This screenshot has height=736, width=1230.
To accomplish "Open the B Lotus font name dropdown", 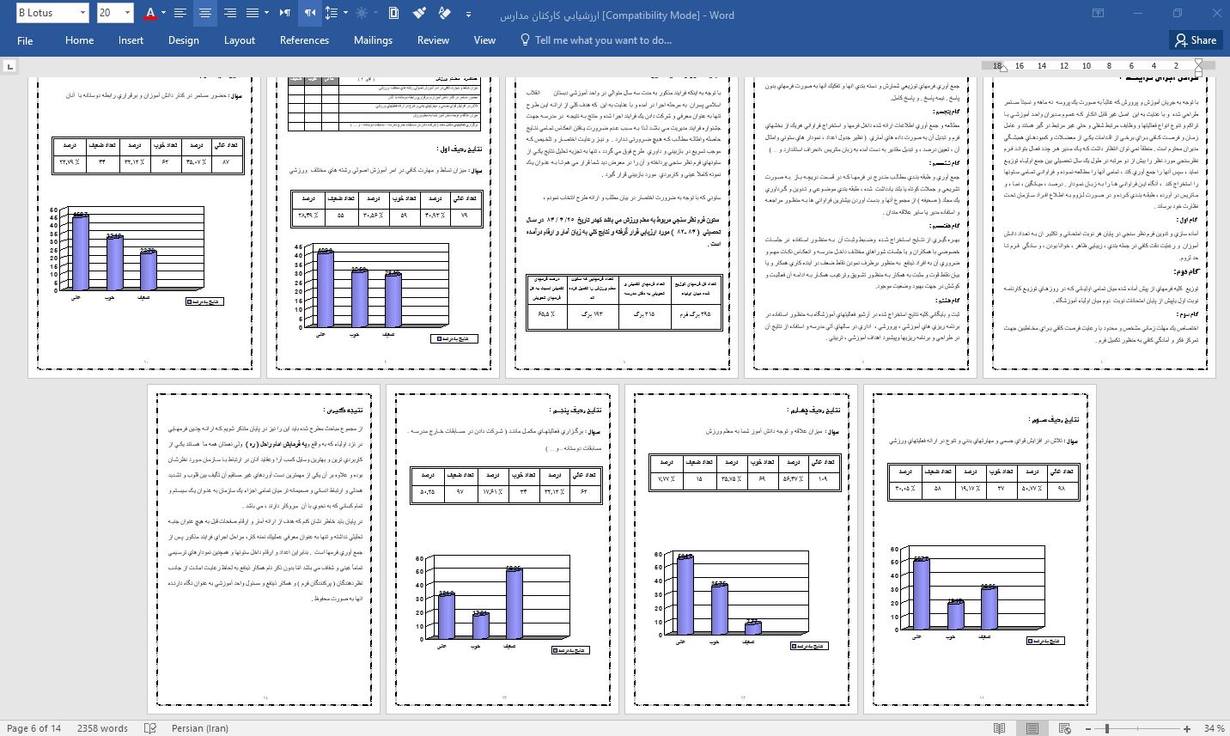I will pyautogui.click(x=82, y=13).
